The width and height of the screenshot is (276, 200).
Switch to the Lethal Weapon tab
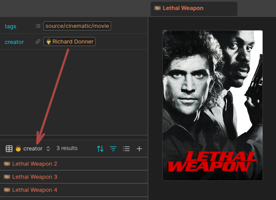pyautogui.click(x=183, y=8)
